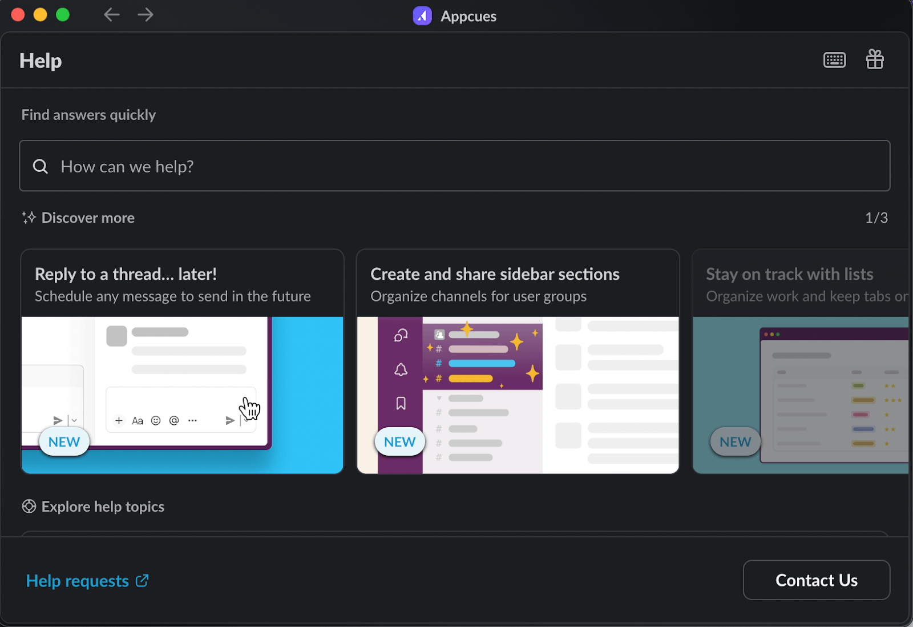Click the 1/3 page indicator
The height and width of the screenshot is (627, 913).
pos(876,218)
